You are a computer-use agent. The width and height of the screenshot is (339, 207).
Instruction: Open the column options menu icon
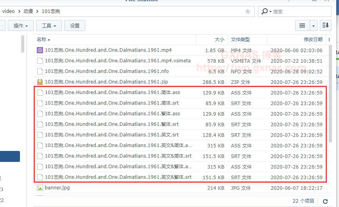(x=329, y=40)
